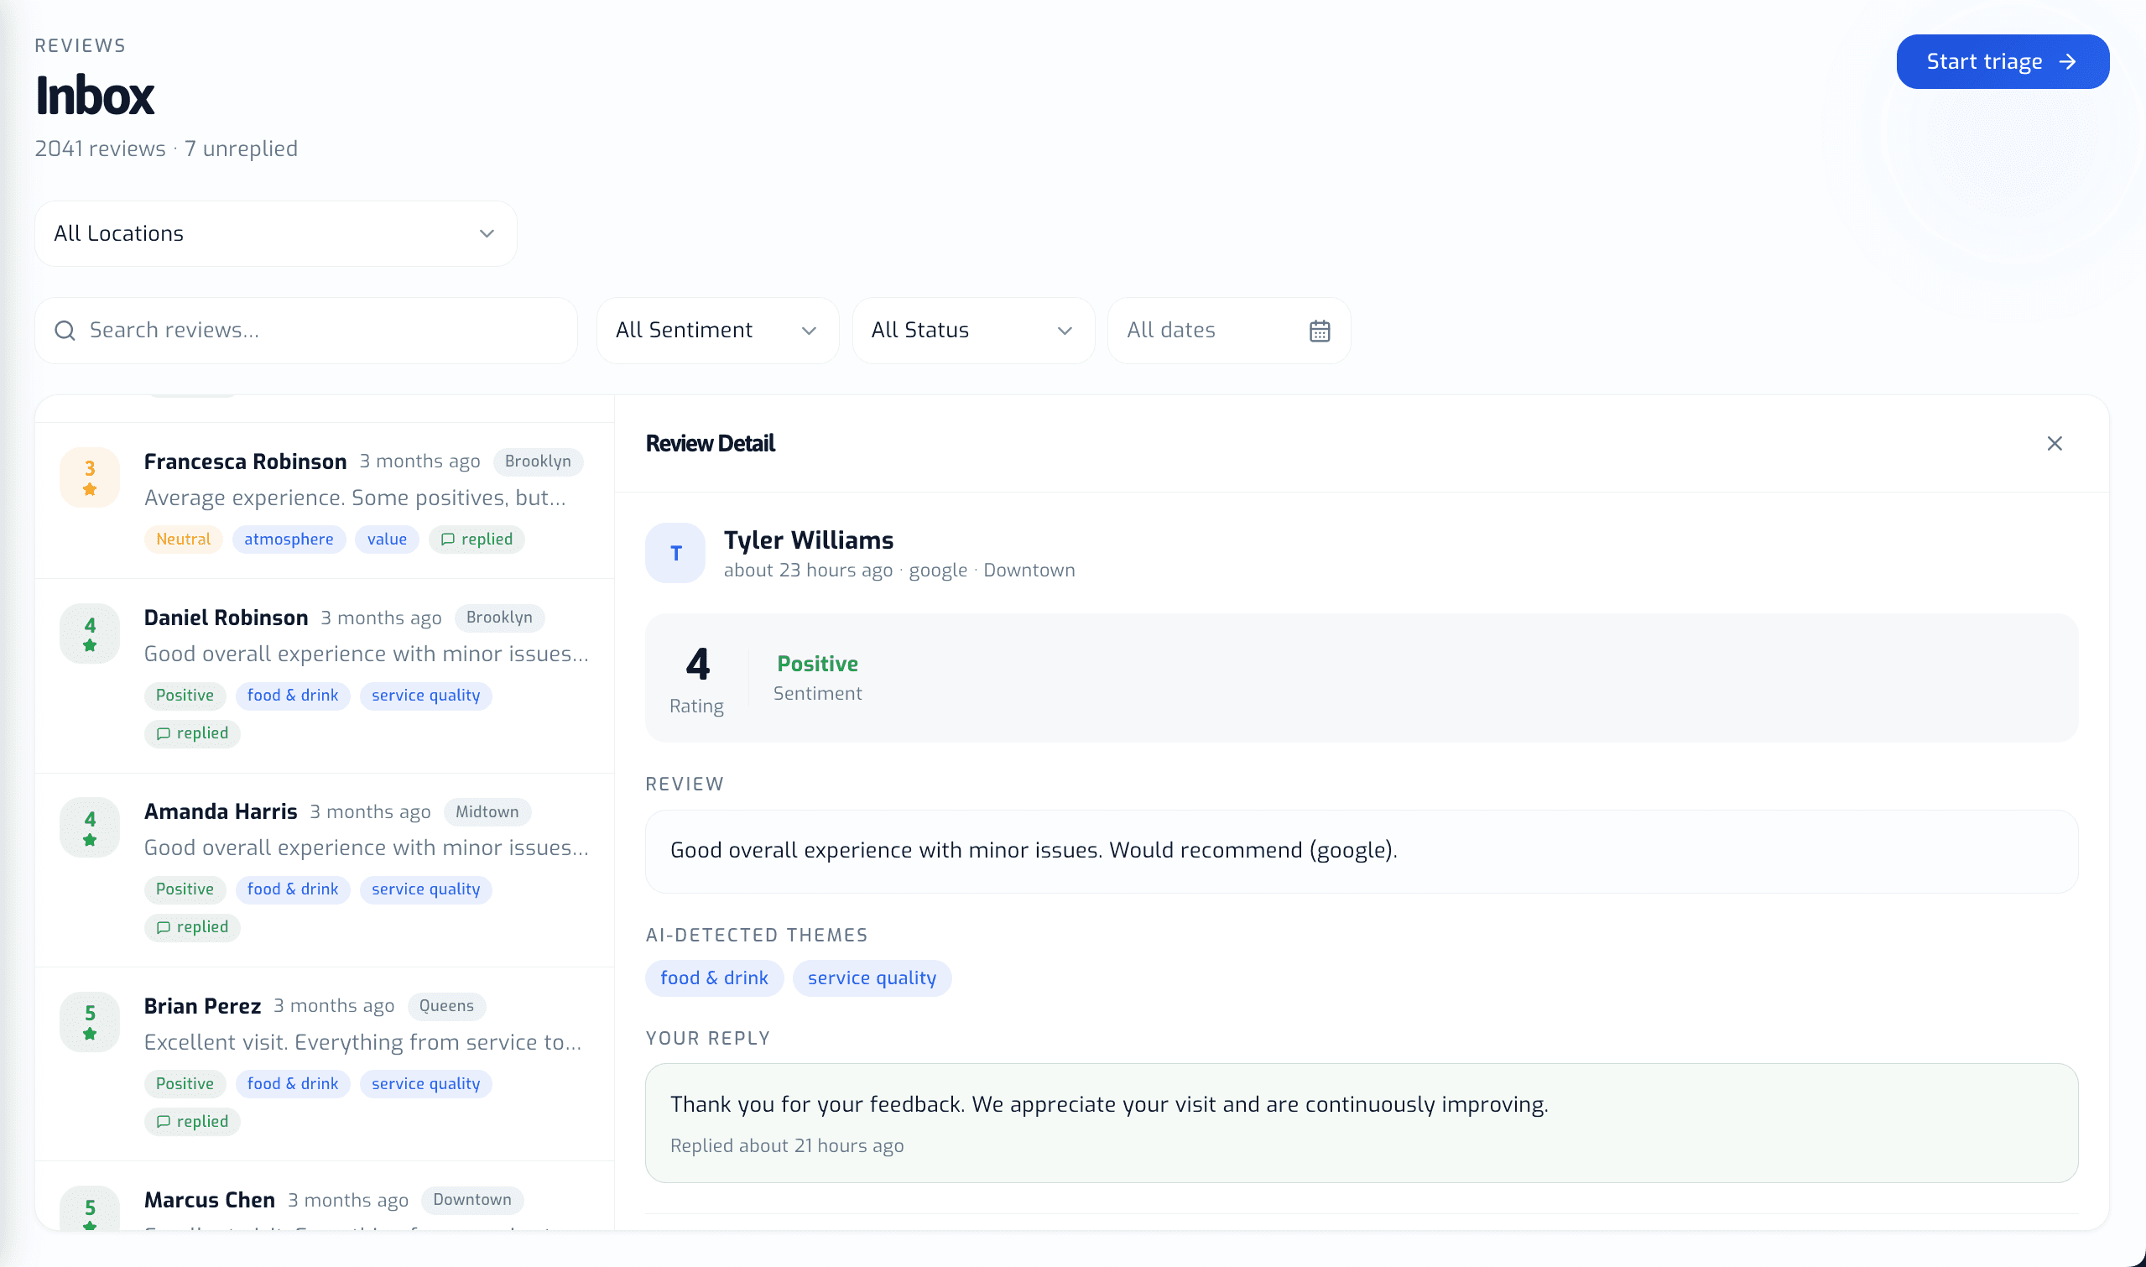Click the Positive tag on Daniel Robinson's review
Screen dimensions: 2146x1267
click(185, 696)
